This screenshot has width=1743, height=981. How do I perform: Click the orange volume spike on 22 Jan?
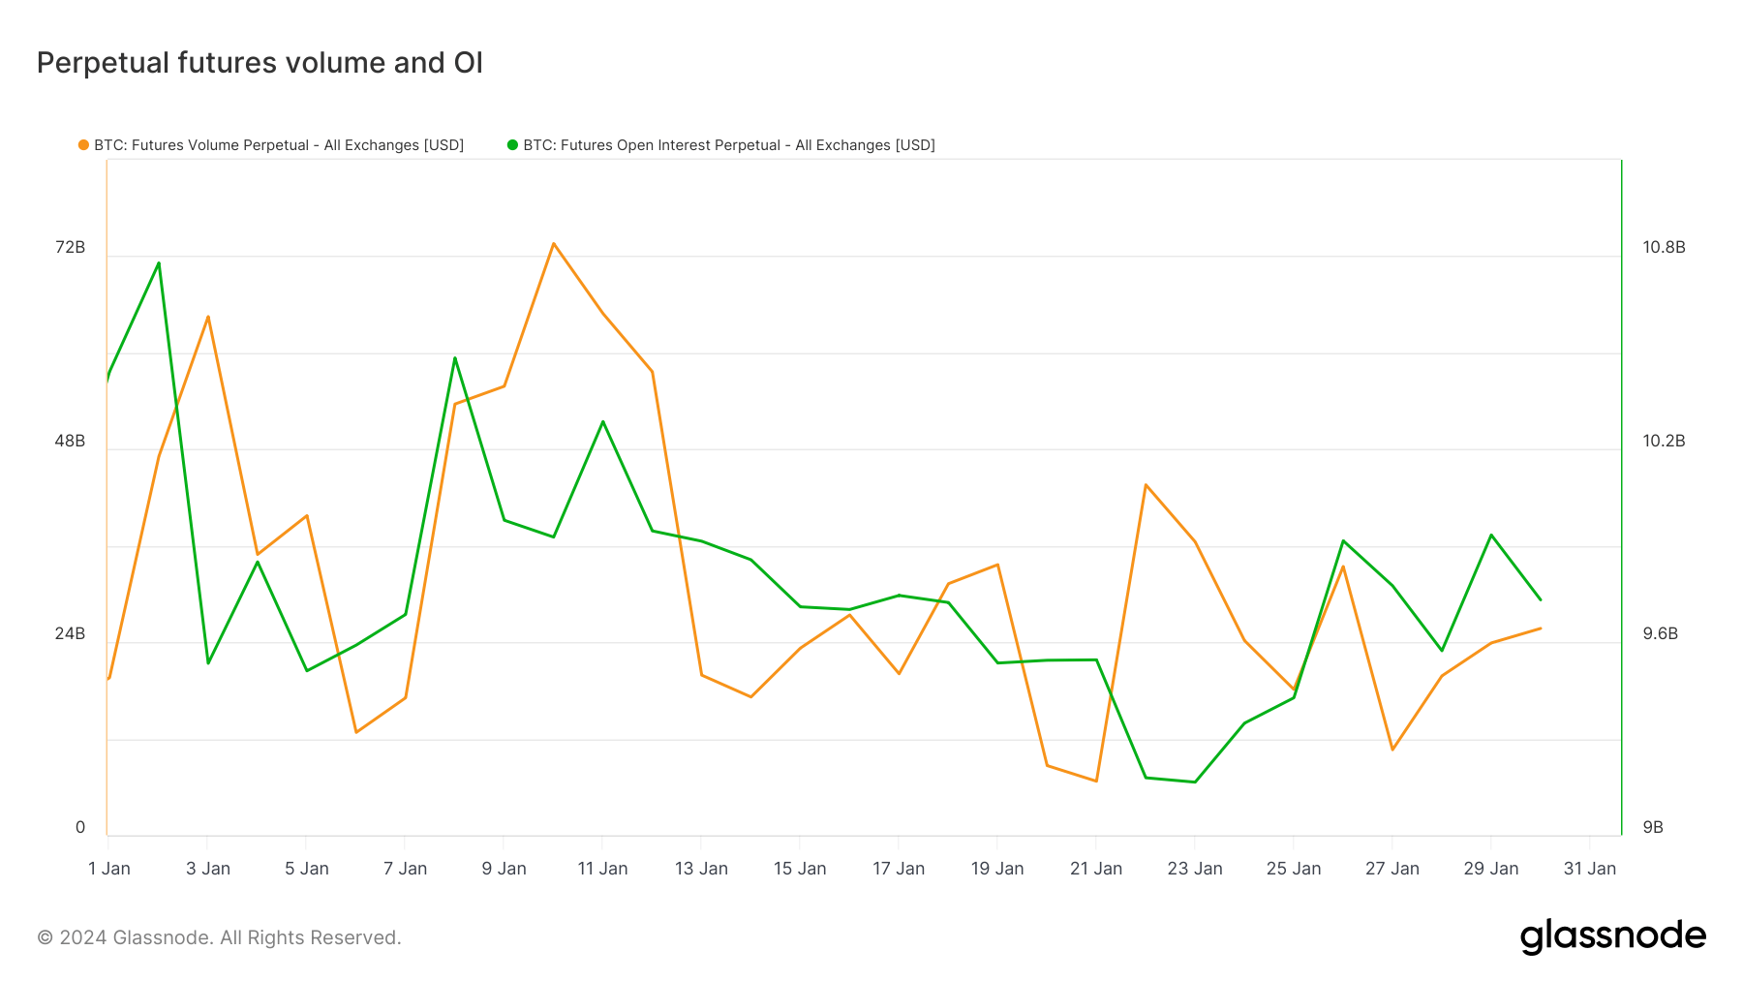click(1146, 484)
